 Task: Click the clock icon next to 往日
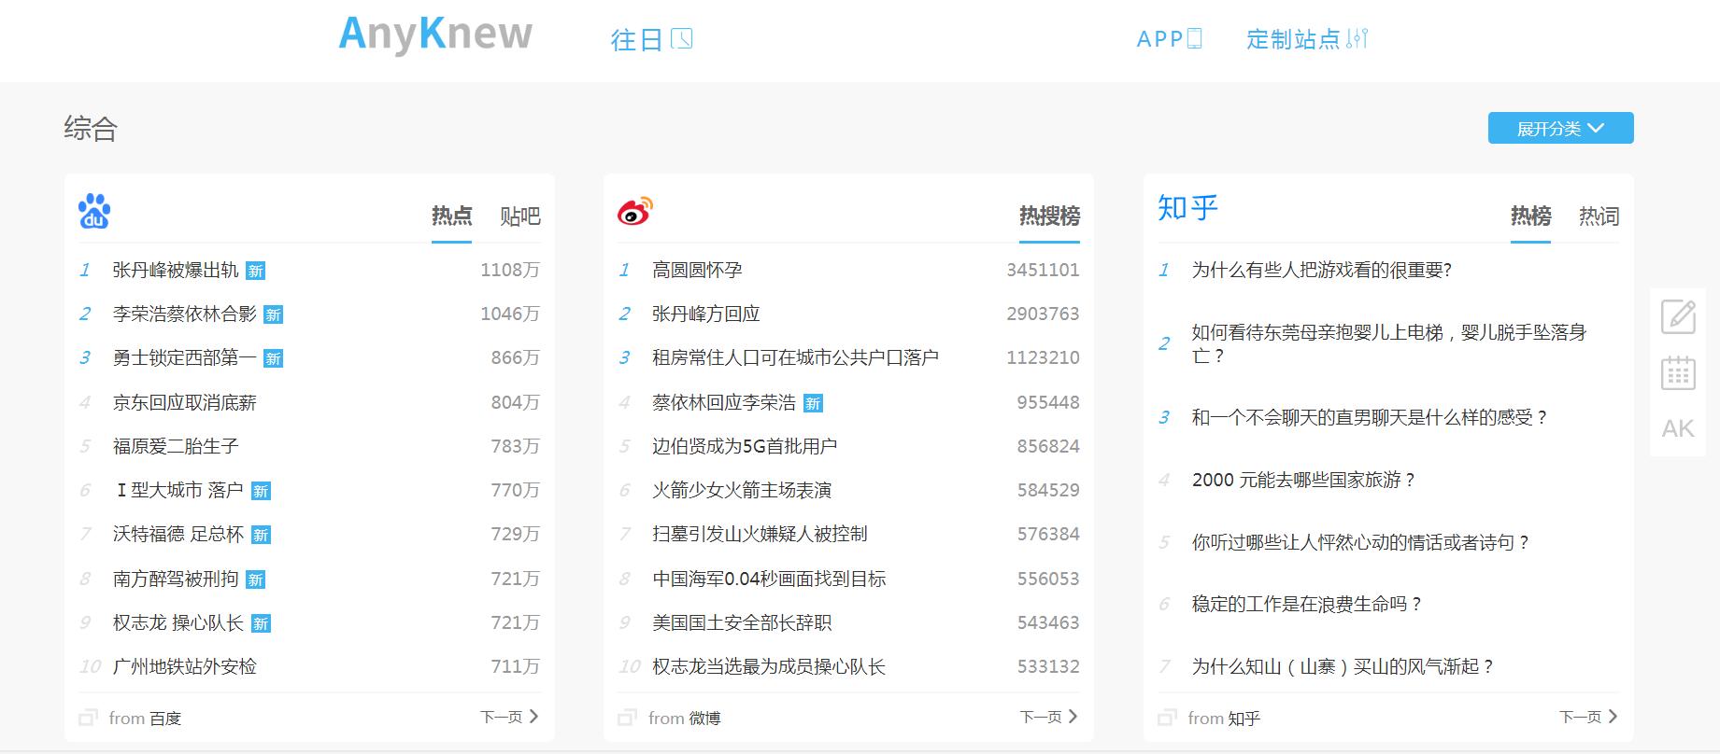pos(682,38)
